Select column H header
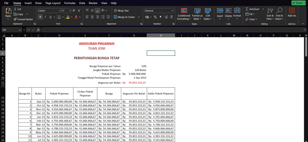Screen dimensions: 308x142 pos(161,35)
